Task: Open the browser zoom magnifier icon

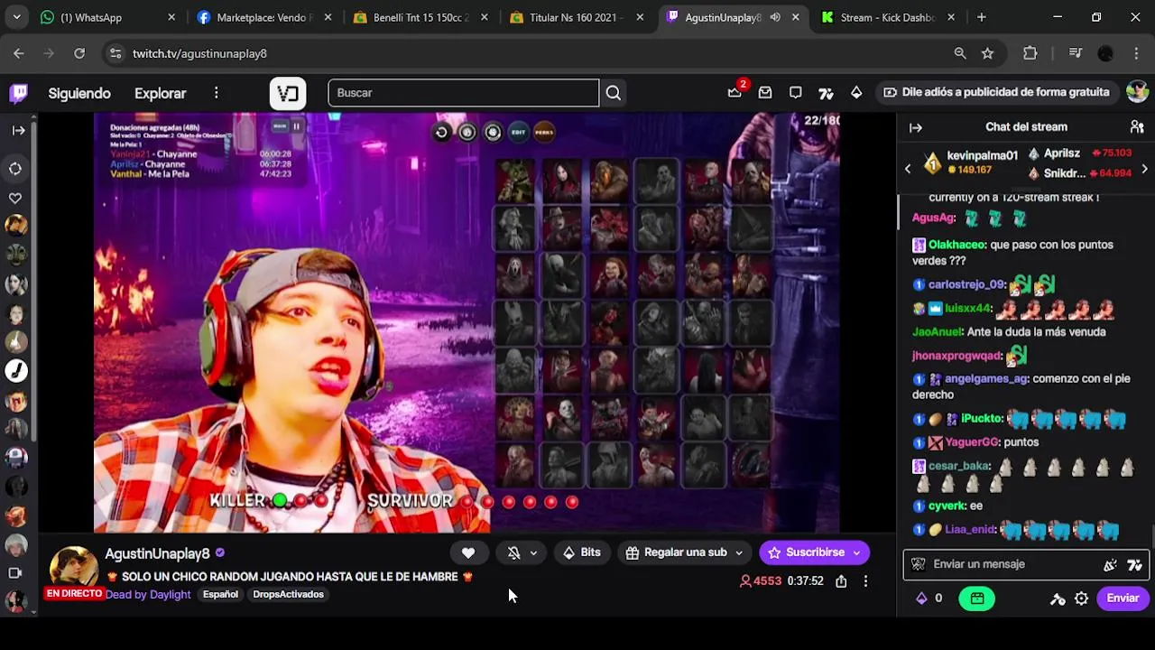Action: [x=960, y=53]
